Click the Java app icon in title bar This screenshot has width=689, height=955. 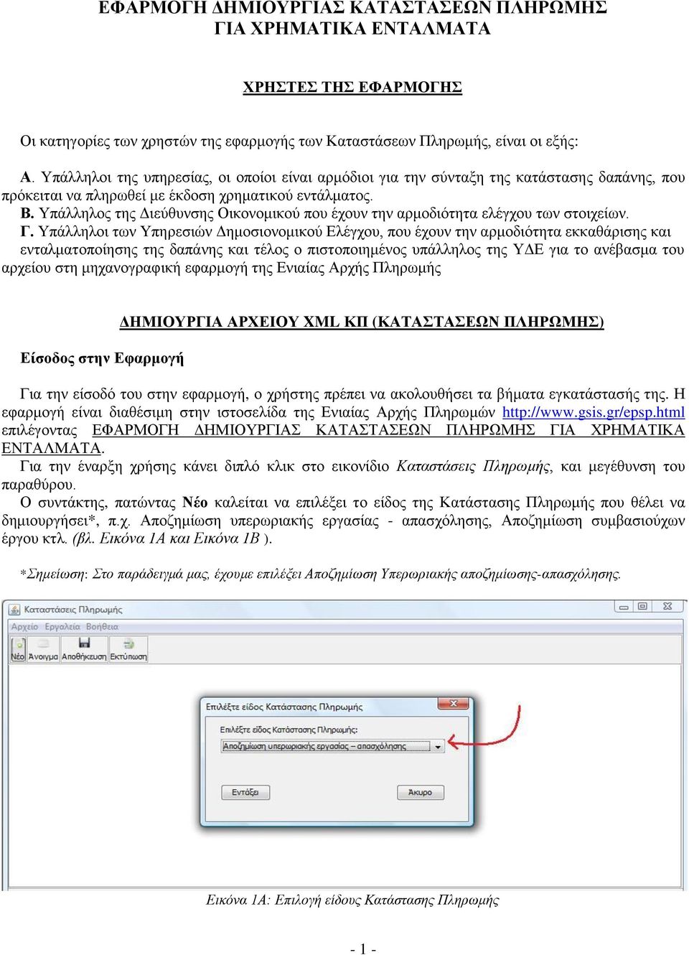coord(14,610)
